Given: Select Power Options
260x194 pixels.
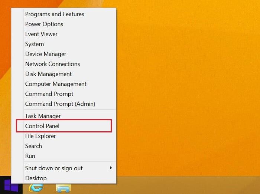Looking at the screenshot, I should click(x=64, y=24).
